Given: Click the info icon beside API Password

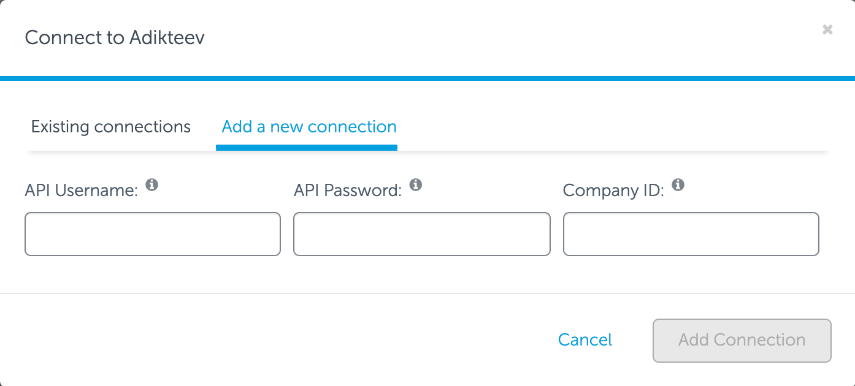Looking at the screenshot, I should coord(416,184).
